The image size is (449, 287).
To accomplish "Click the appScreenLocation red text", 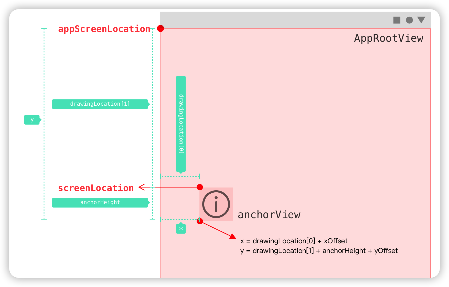I will click(104, 29).
